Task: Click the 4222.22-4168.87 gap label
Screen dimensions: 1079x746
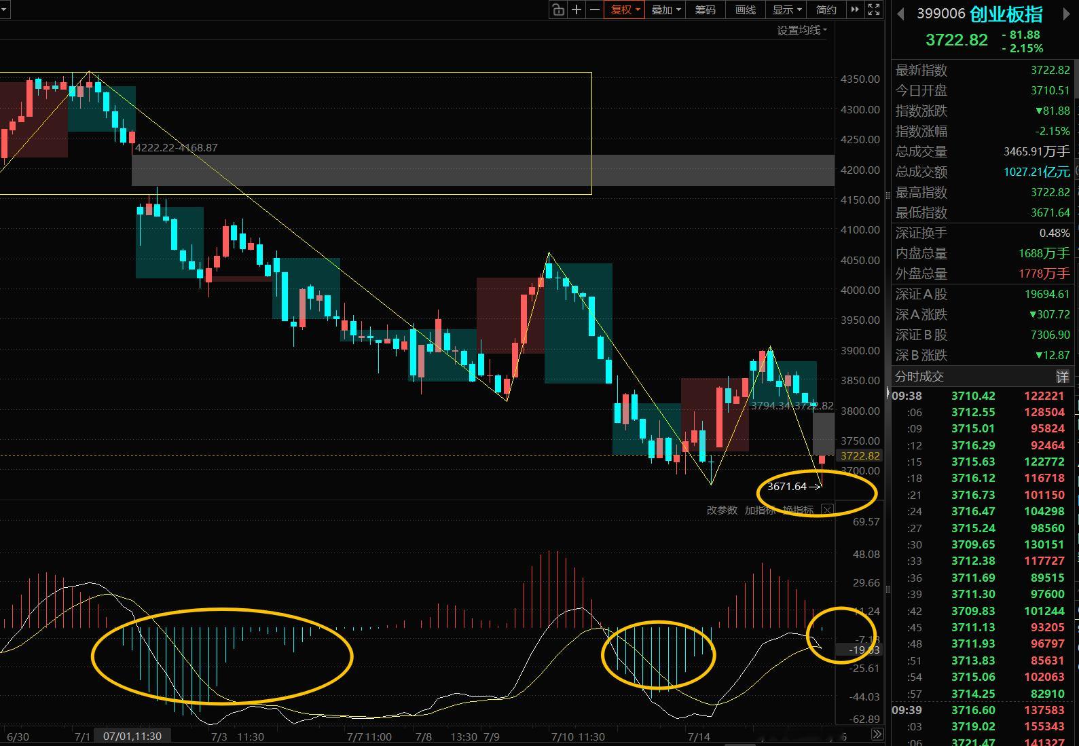Action: pyautogui.click(x=177, y=147)
